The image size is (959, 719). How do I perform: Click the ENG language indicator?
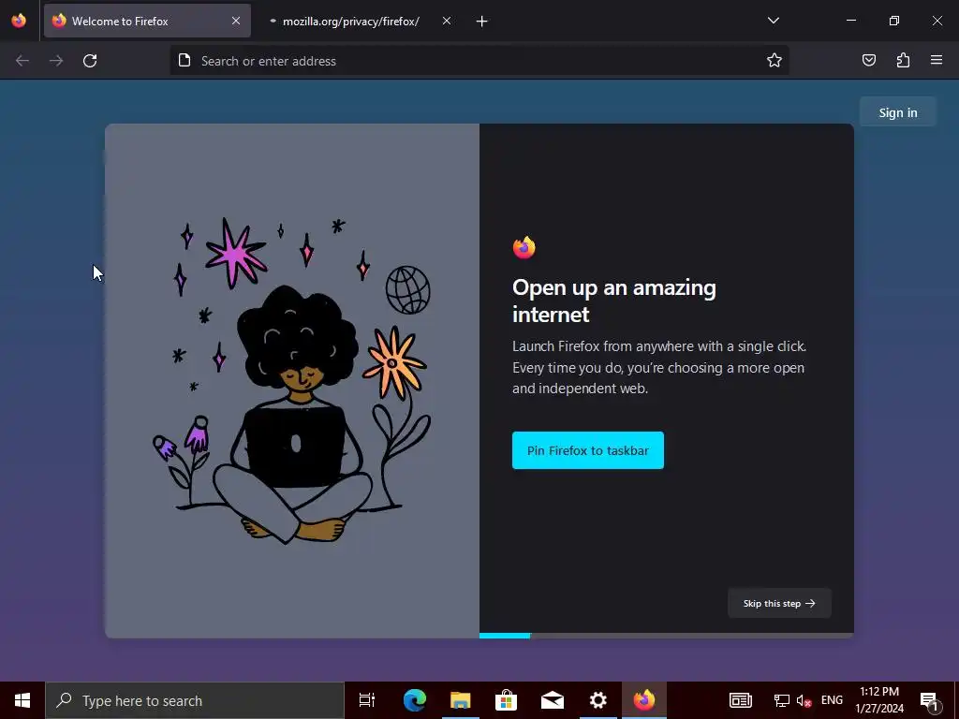click(832, 700)
